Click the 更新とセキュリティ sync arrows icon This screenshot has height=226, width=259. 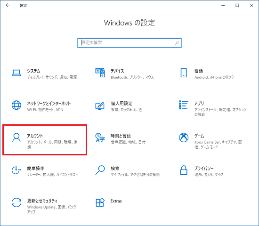point(16,202)
